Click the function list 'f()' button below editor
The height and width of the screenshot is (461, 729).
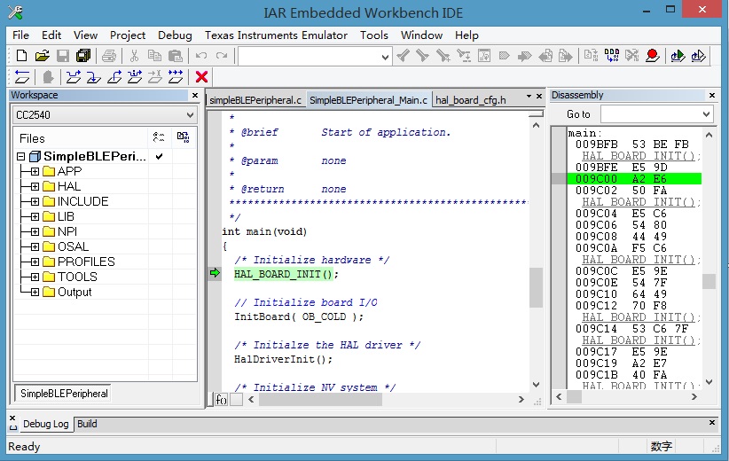coord(222,399)
